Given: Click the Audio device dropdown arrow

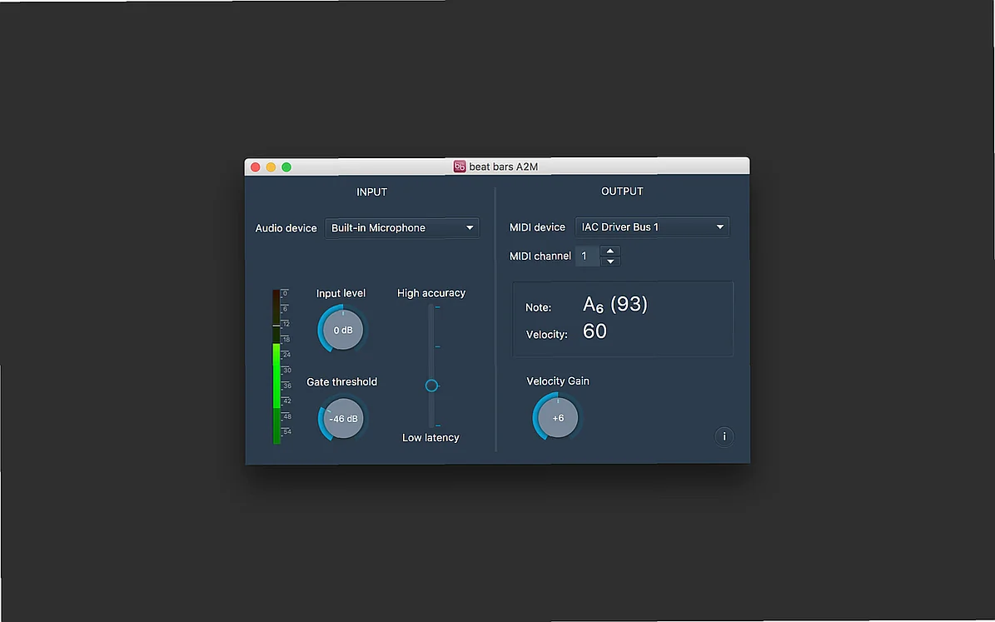Looking at the screenshot, I should (470, 227).
